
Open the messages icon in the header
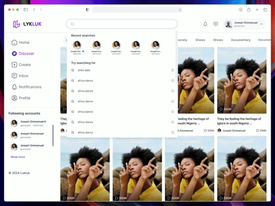(216, 24)
